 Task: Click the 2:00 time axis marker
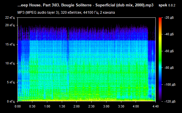[77, 106]
